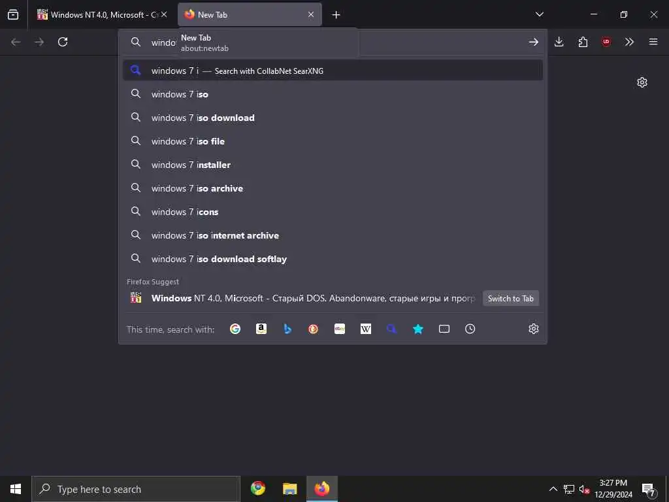The height and width of the screenshot is (502, 669).
Task: Open the Windows Start menu
Action: point(16,489)
